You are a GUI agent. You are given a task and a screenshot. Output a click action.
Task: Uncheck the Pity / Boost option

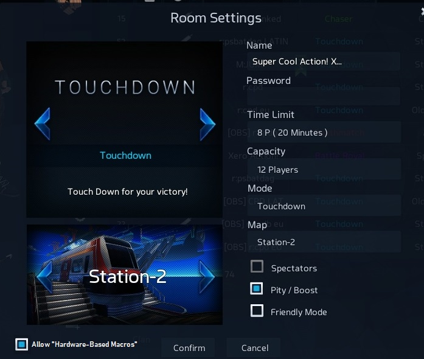[257, 288]
